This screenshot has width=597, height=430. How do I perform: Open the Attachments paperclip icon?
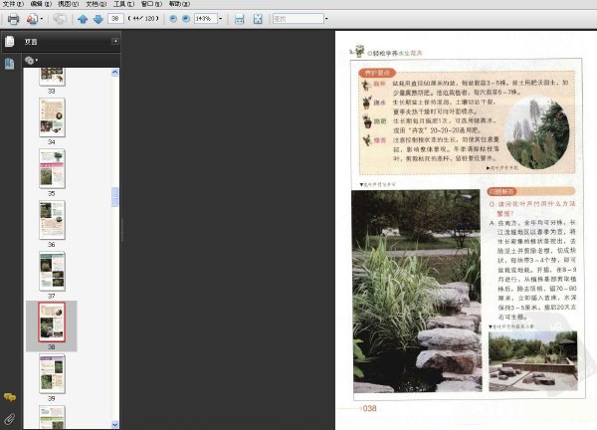pos(10,419)
